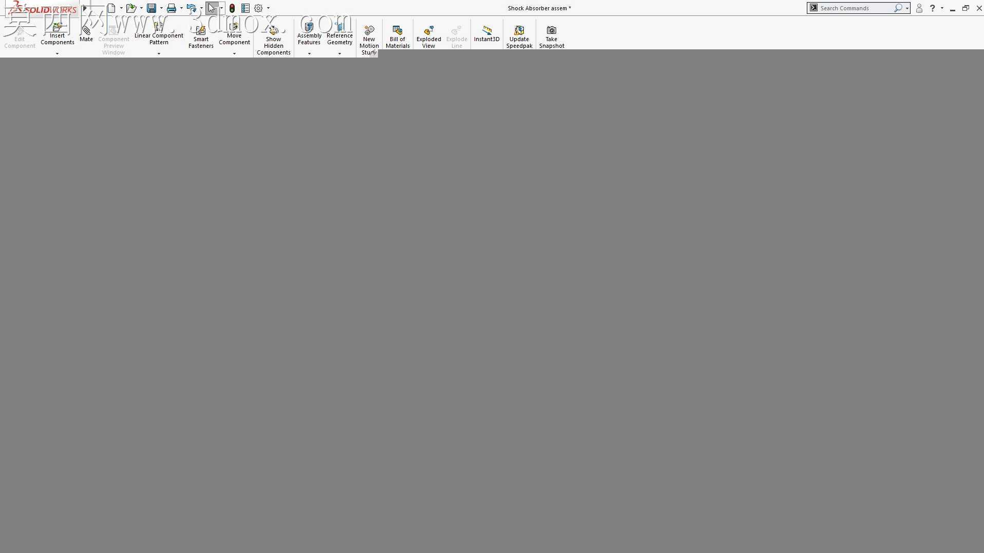This screenshot has width=984, height=553.
Task: Expand the Print dropdown arrow
Action: (181, 8)
